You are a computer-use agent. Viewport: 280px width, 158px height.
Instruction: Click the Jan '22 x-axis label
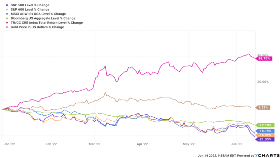pos(8,144)
